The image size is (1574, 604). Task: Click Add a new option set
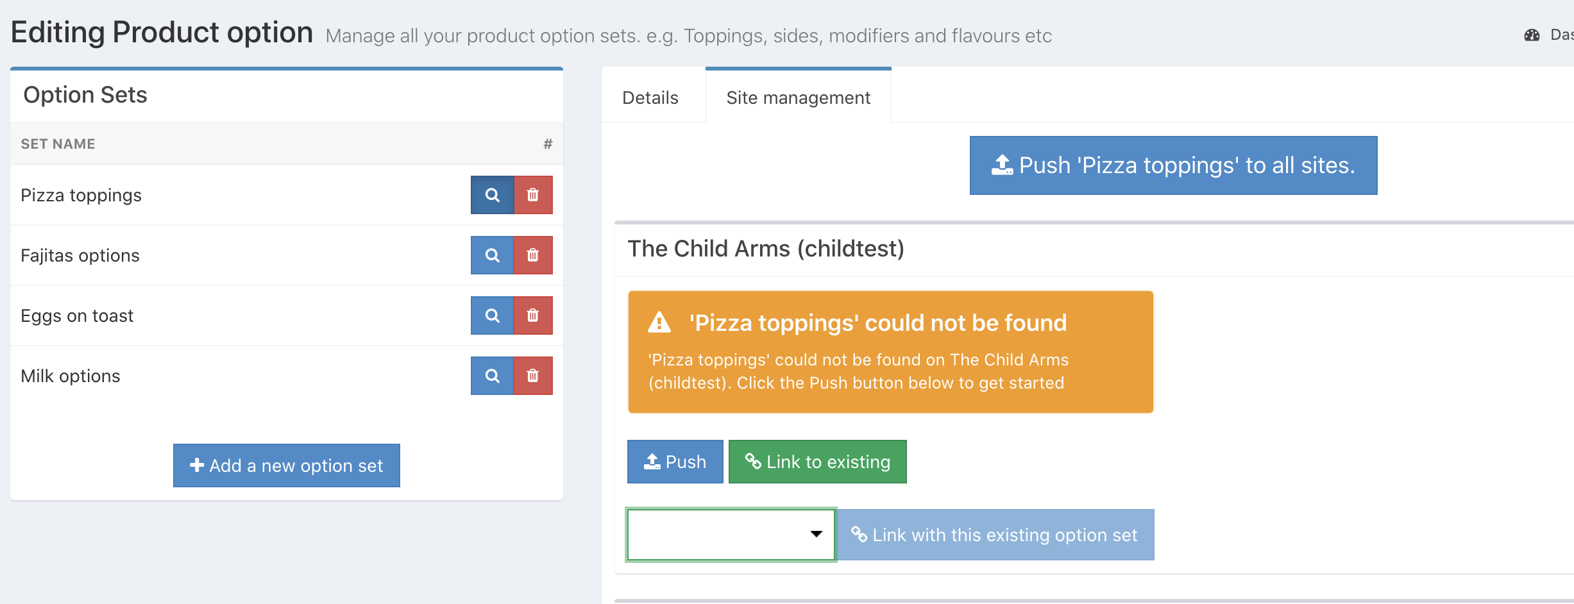pyautogui.click(x=287, y=466)
